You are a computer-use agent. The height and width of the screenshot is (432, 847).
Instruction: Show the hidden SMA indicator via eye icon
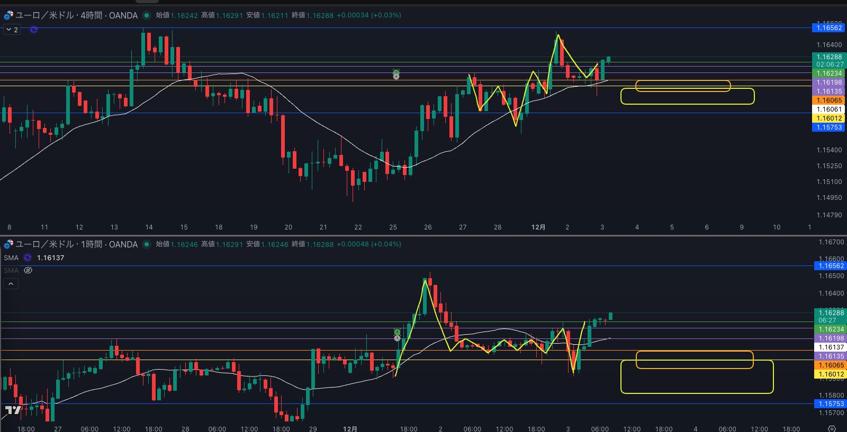pyautogui.click(x=28, y=270)
